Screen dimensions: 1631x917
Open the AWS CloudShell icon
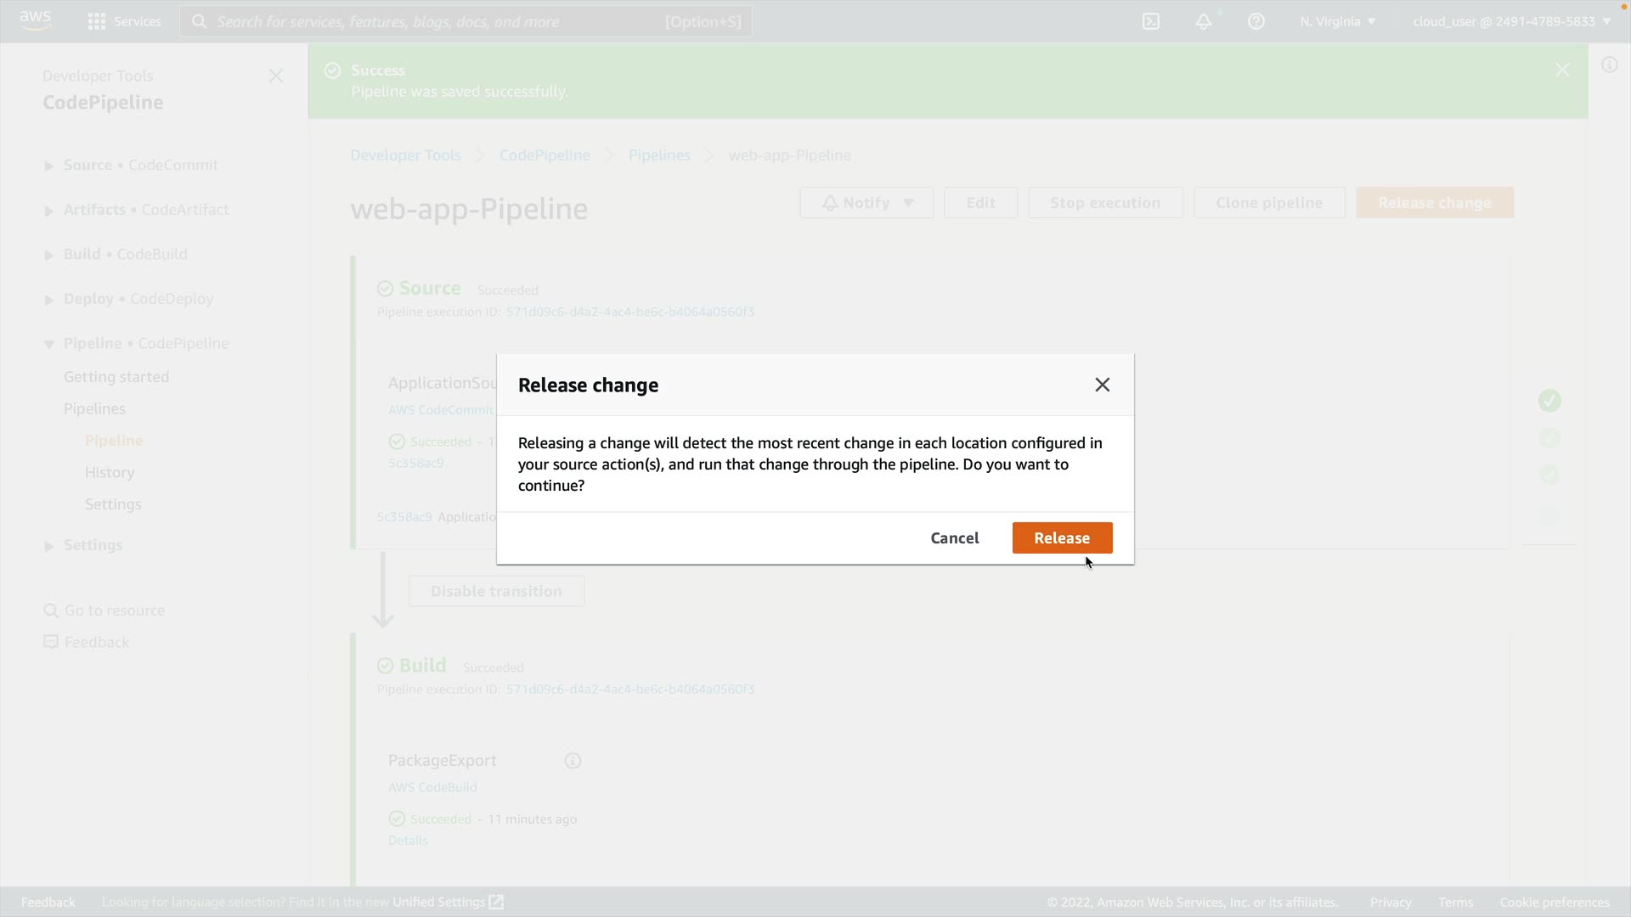1151,21
